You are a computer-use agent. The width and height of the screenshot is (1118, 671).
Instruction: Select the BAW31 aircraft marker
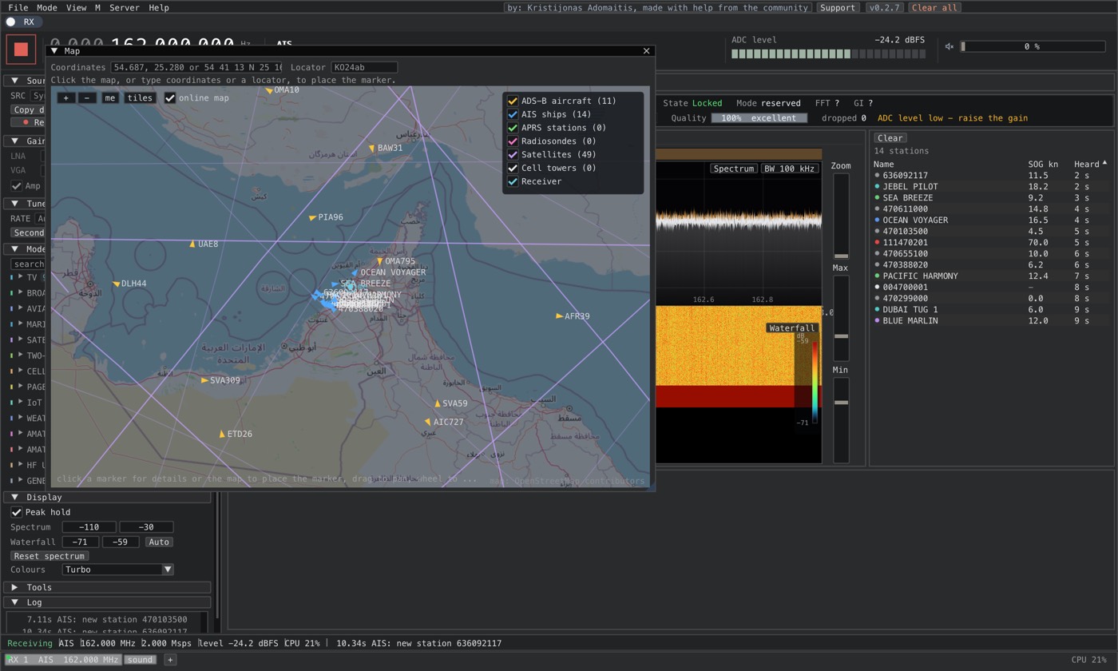[372, 149]
